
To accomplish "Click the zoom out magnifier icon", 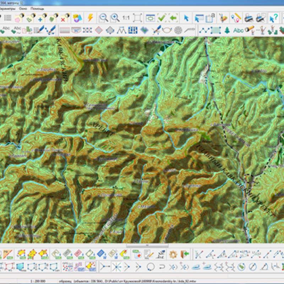I will click(103, 17).
